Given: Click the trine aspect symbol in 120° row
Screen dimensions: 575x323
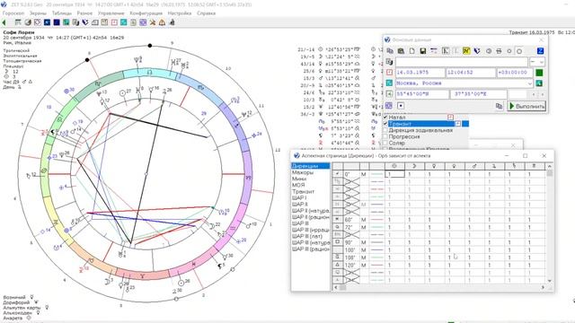Looking at the screenshot, I should click(x=338, y=265).
